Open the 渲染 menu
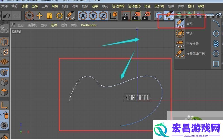 pyautogui.click(x=95, y=6)
